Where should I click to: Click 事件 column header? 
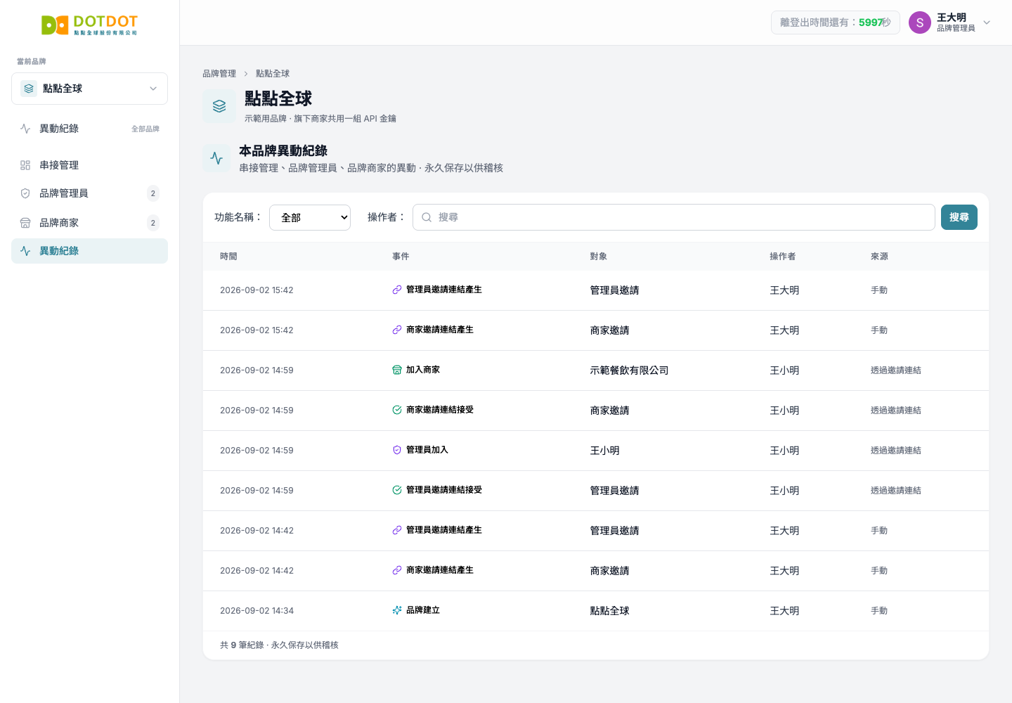coord(401,257)
